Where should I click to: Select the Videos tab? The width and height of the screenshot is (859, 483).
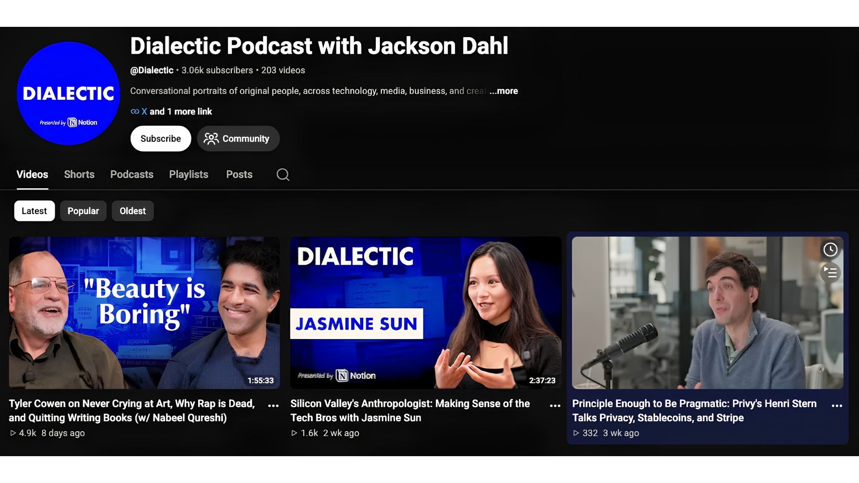(32, 174)
